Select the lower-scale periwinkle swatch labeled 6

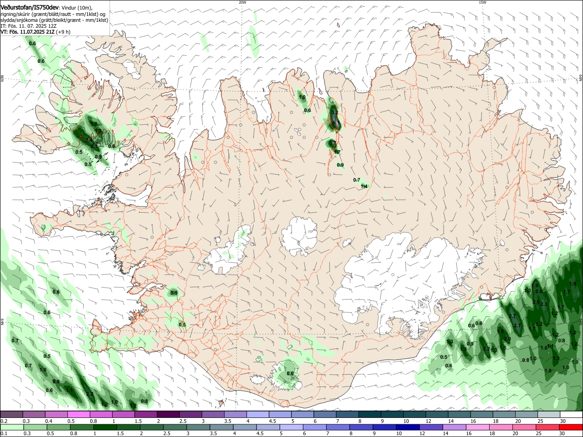pyautogui.click(x=314, y=427)
